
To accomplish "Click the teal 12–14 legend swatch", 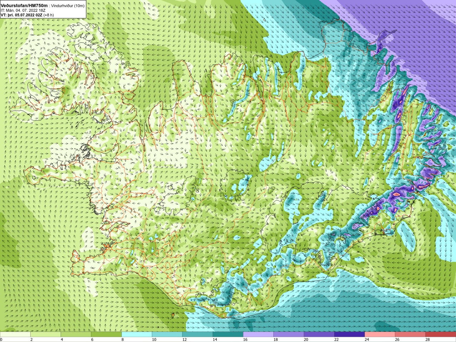I will [x=198, y=335].
